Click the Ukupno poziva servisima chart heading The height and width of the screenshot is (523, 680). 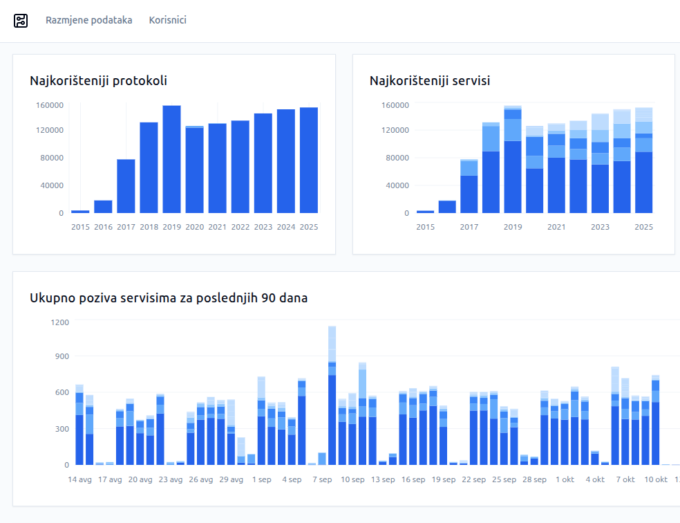169,298
